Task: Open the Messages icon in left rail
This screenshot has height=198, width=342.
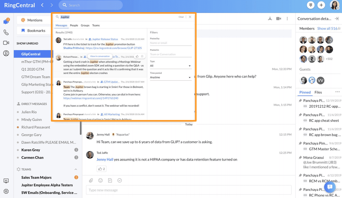Action: click(x=6, y=22)
